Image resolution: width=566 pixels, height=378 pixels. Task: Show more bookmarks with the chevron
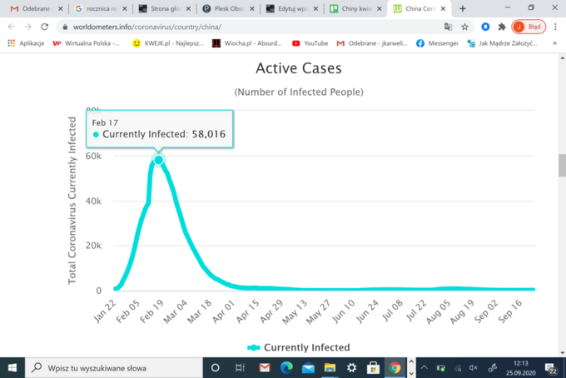pos(555,42)
